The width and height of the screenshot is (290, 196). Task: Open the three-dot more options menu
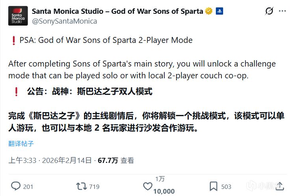(x=283, y=11)
